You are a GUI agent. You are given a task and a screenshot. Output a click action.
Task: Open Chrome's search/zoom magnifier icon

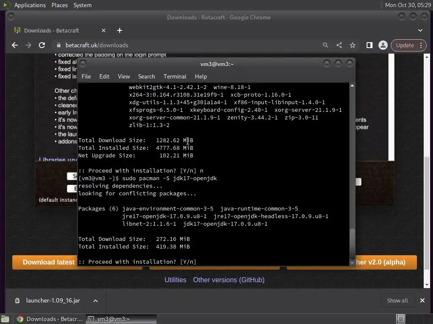[326, 45]
